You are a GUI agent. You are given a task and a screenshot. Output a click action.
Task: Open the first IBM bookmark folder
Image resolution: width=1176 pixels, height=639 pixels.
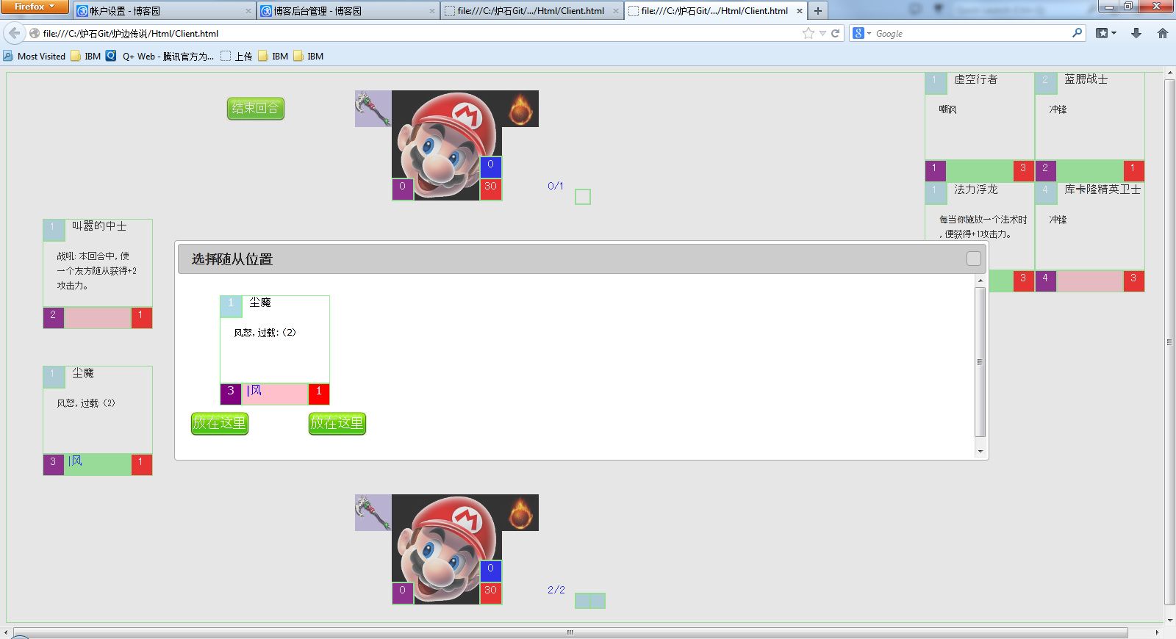point(85,56)
